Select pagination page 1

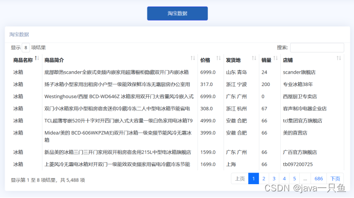(x=254, y=179)
